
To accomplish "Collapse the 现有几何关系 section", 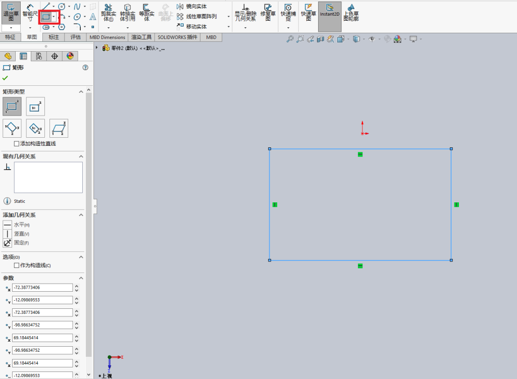I will pyautogui.click(x=81, y=156).
